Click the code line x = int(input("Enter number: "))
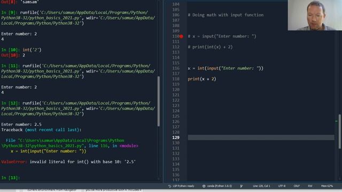The height and width of the screenshot is (192, 342). point(226,68)
